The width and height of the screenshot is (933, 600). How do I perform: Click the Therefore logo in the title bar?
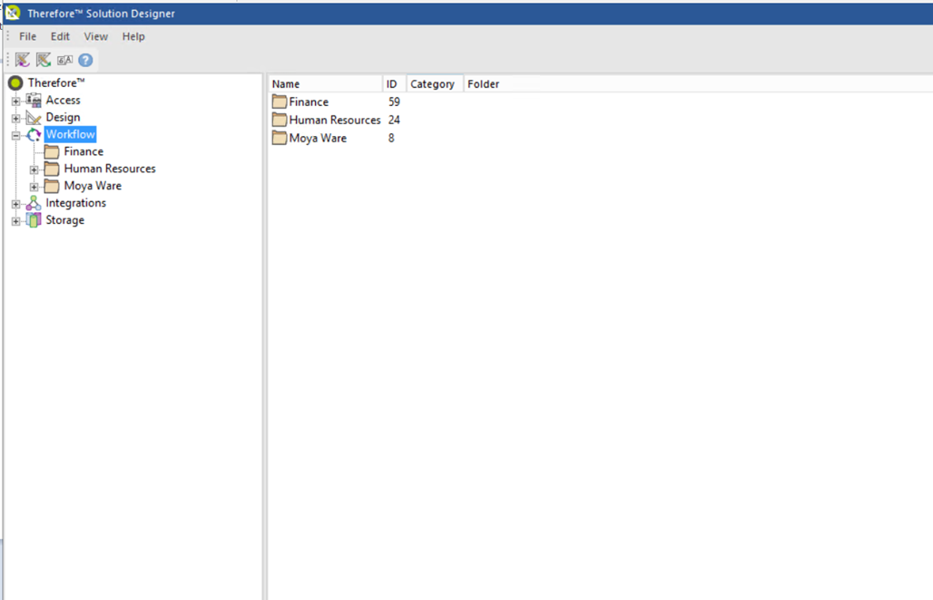[11, 13]
